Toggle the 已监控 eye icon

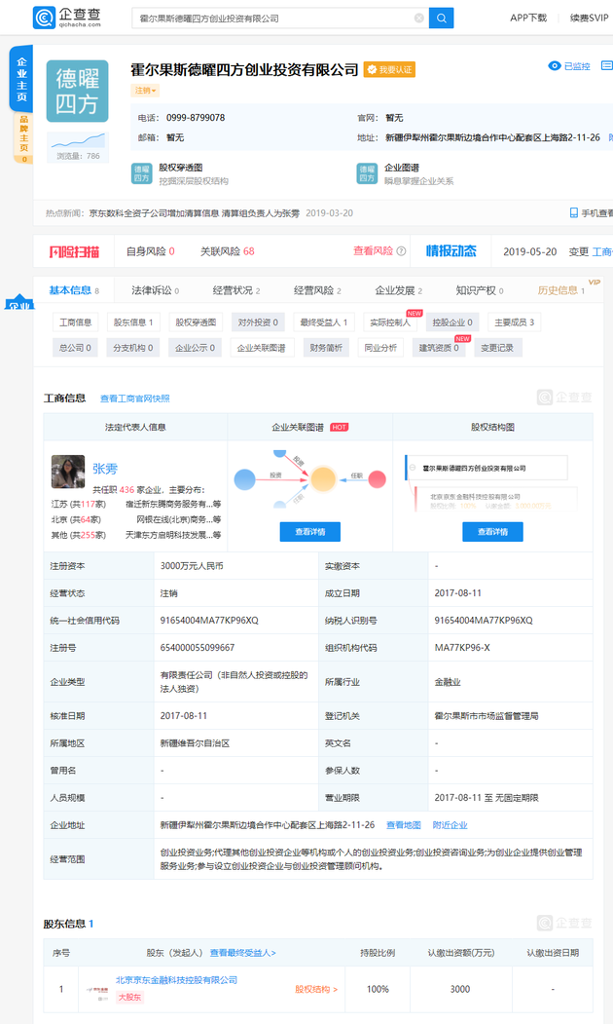(x=555, y=66)
